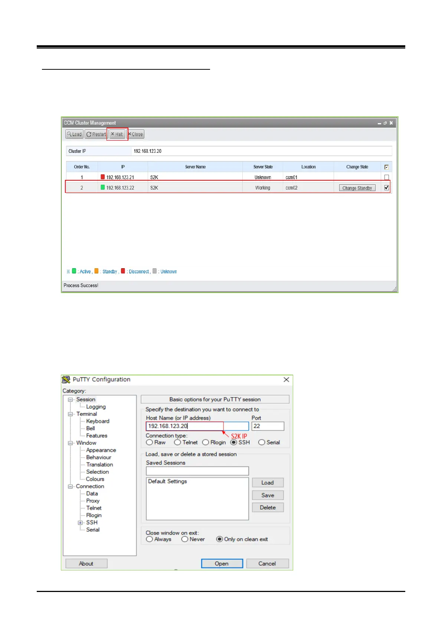Click the Halt toolbar button
442x625 pixels.
[x=117, y=134]
